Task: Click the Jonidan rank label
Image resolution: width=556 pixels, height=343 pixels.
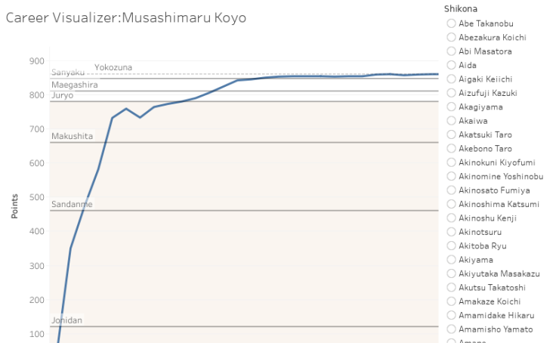Action: (66, 320)
